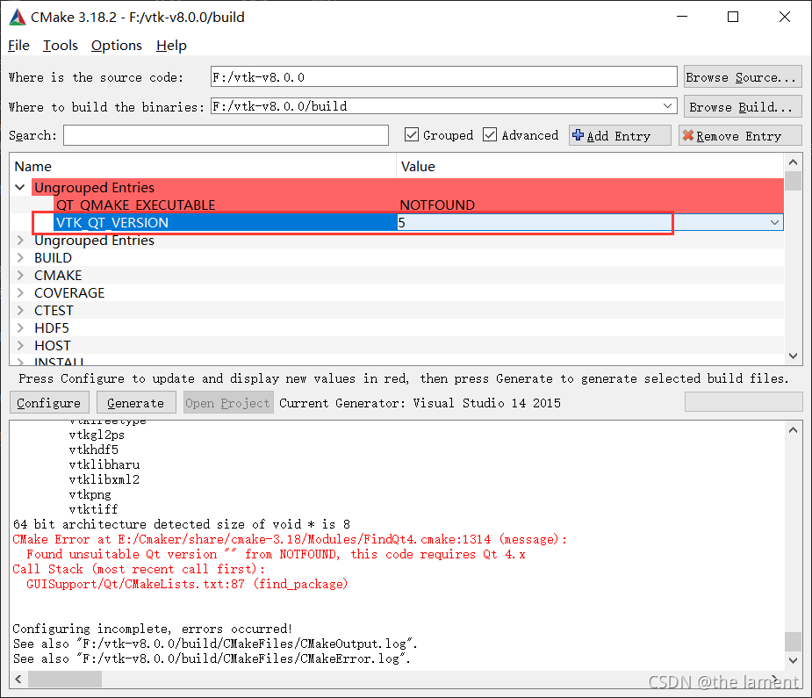Open the Help menu

point(171,46)
